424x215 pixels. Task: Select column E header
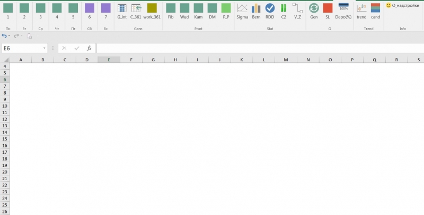(109, 60)
